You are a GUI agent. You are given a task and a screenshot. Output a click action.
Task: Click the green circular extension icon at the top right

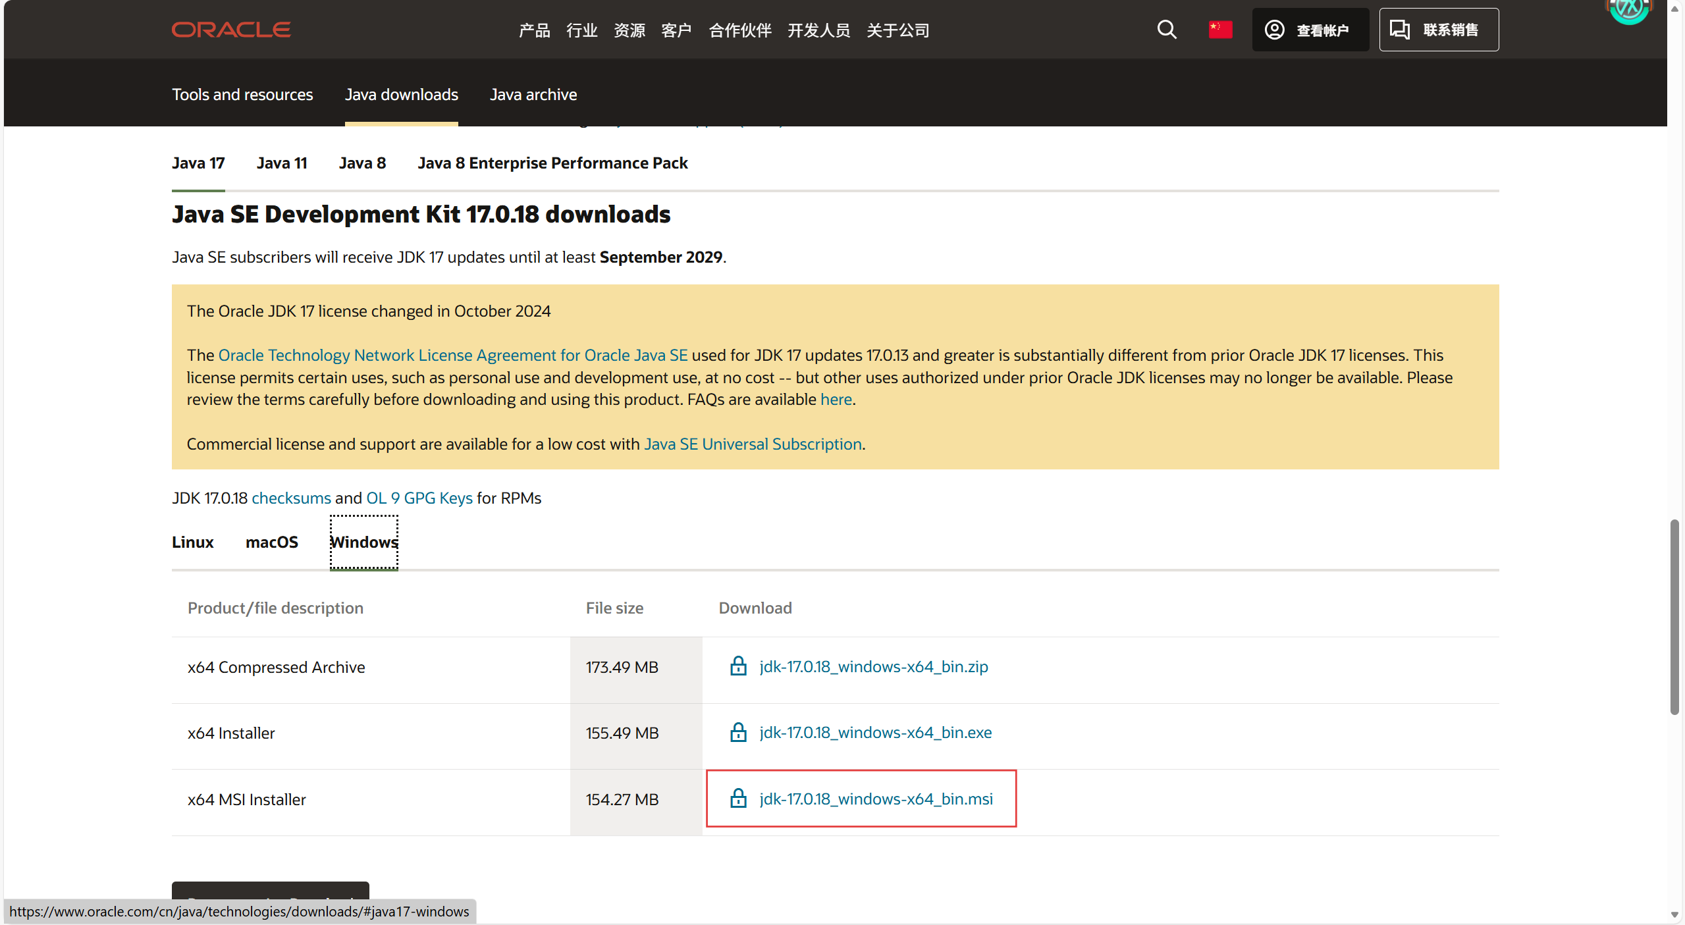pos(1628,9)
